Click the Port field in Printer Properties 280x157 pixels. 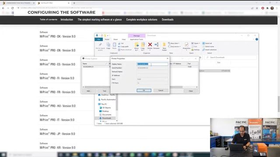click(152, 79)
